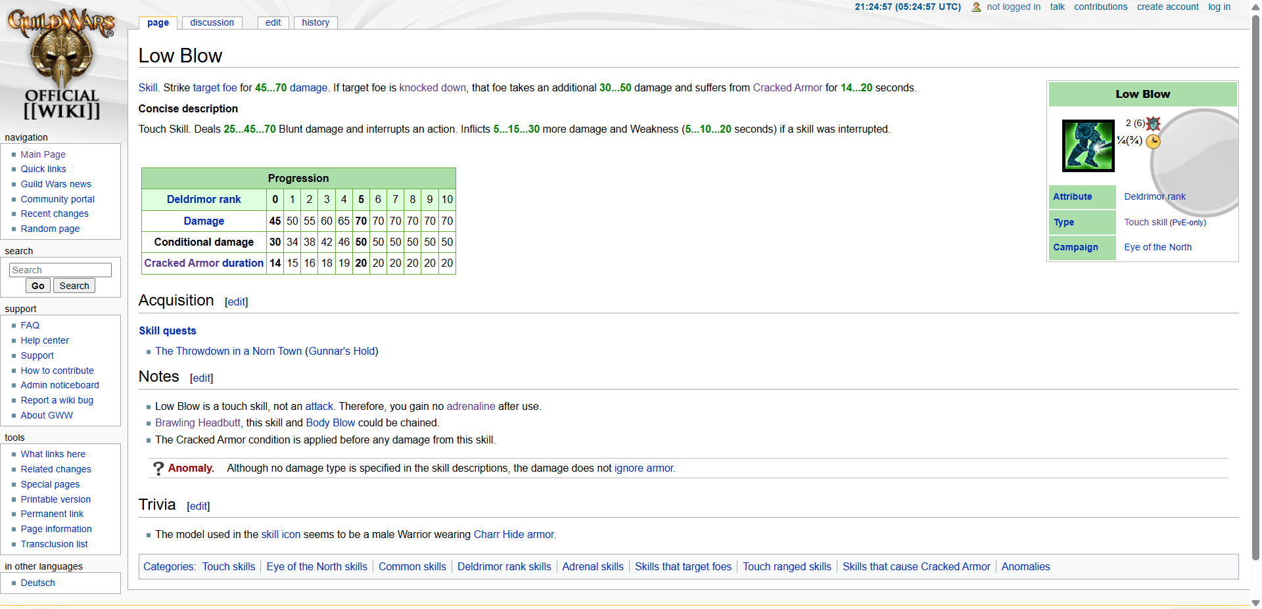Click the target foe link

pos(215,87)
